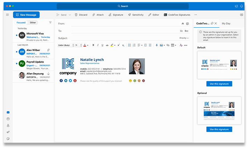Toggle subscript formatting
Screen dimensions: 248x149
(x=123, y=45)
